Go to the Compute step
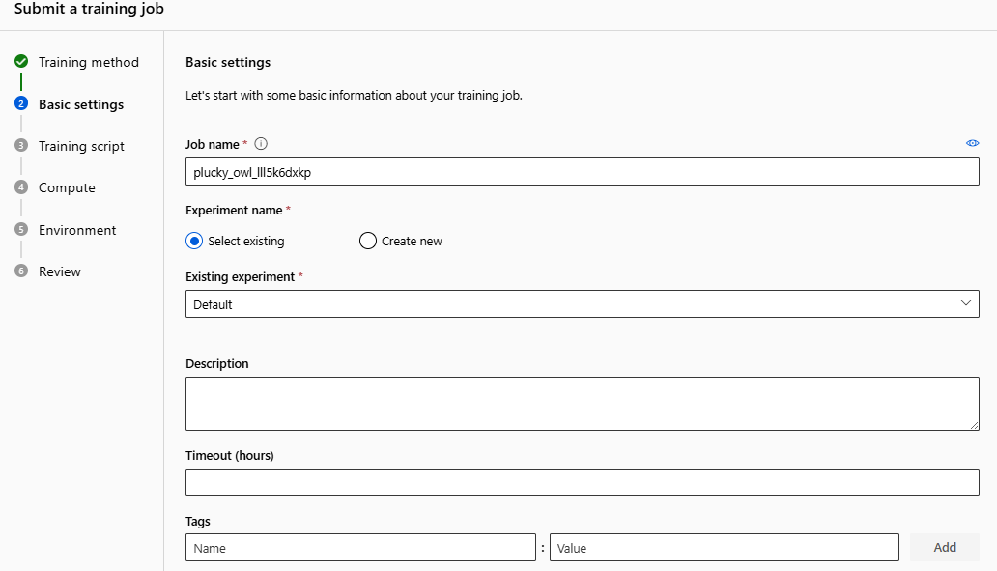997x571 pixels. click(x=67, y=187)
